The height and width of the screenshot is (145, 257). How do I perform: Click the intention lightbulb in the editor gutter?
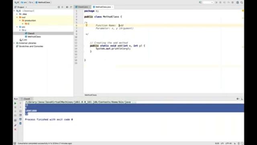(x=87, y=25)
